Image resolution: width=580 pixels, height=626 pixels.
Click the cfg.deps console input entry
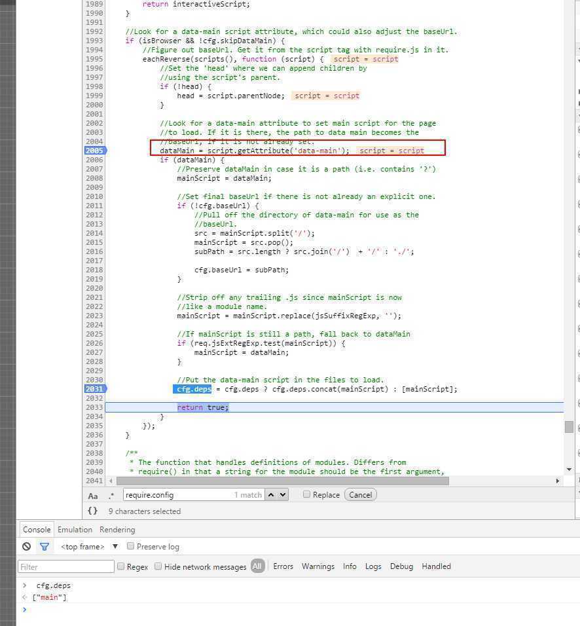54,585
